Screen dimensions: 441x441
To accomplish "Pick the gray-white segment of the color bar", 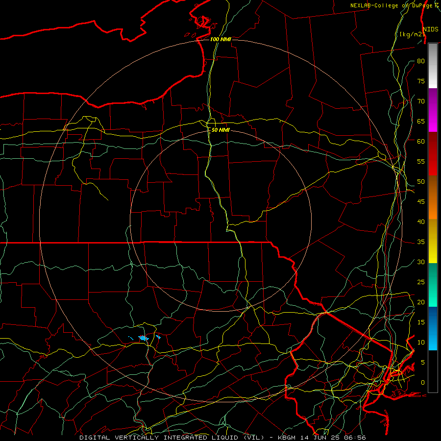I will click(433, 66).
